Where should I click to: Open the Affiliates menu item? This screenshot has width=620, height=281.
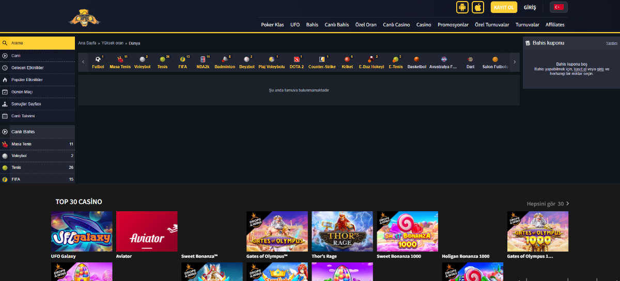point(555,25)
